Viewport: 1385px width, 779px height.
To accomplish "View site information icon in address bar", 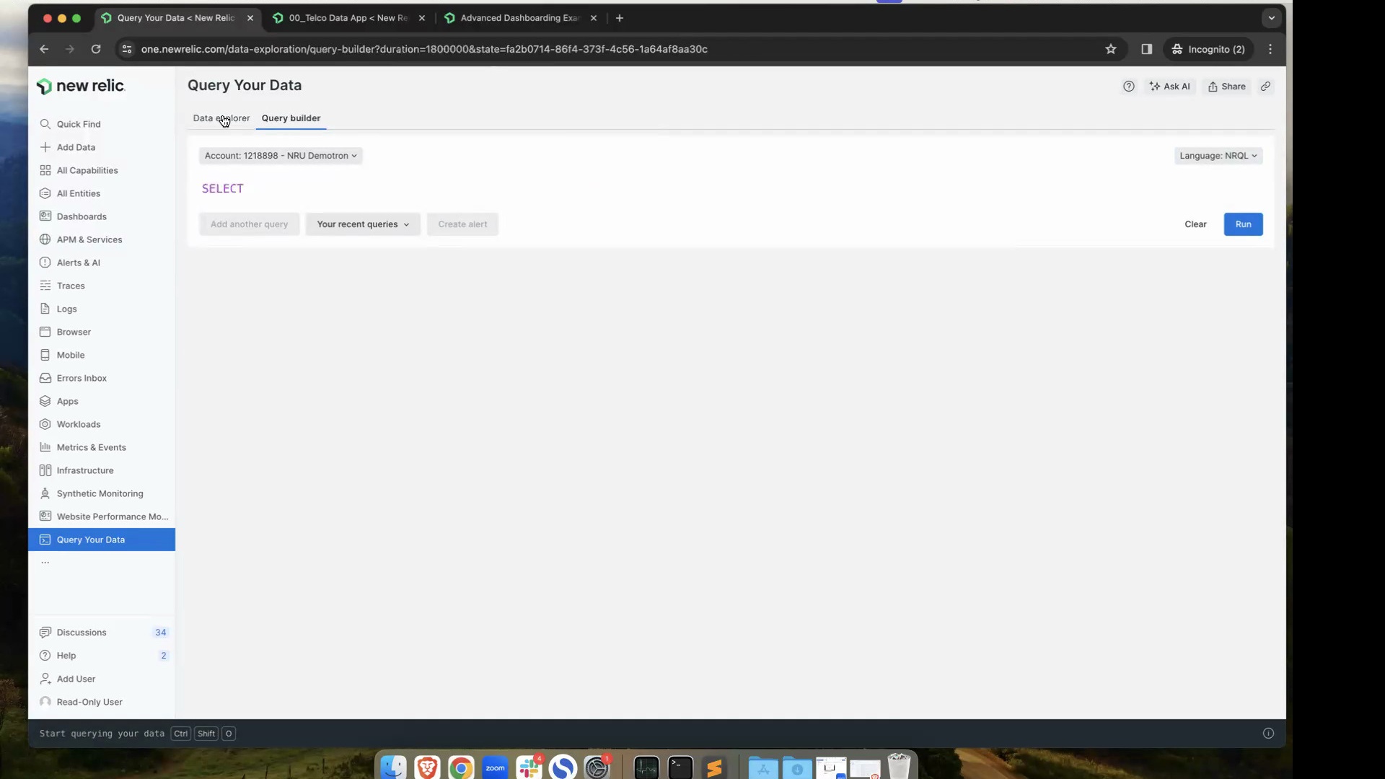I will 127,49.
